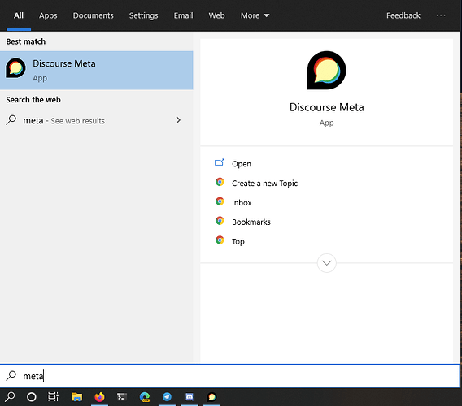Open the Bookmarks shortcut
462x406 pixels.
pos(251,222)
